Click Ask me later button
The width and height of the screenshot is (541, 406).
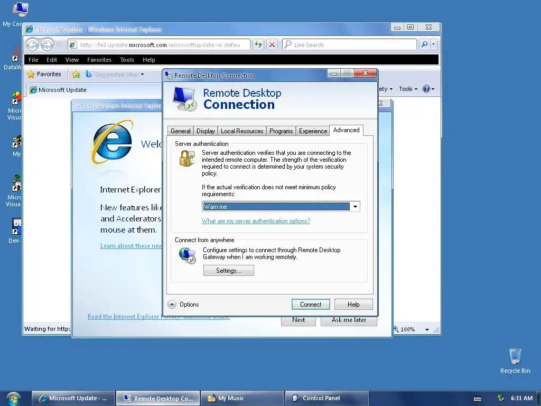pyautogui.click(x=349, y=320)
